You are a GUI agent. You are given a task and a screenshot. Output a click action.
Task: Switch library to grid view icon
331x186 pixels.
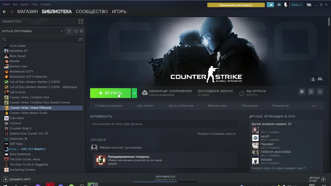(x=80, y=21)
